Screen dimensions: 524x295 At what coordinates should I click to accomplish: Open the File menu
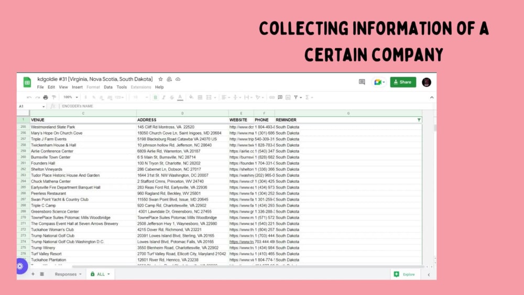[40, 87]
